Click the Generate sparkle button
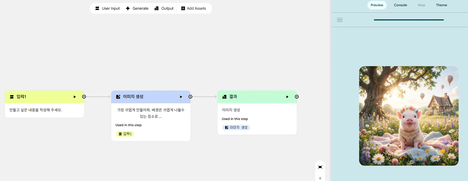 pyautogui.click(x=137, y=8)
